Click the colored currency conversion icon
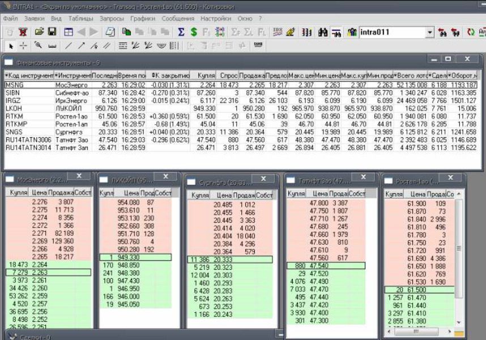 click(x=219, y=32)
